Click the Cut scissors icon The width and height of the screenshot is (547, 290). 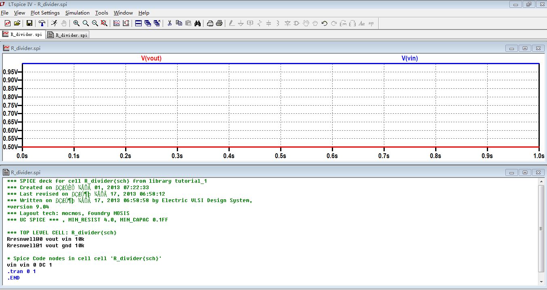170,23
